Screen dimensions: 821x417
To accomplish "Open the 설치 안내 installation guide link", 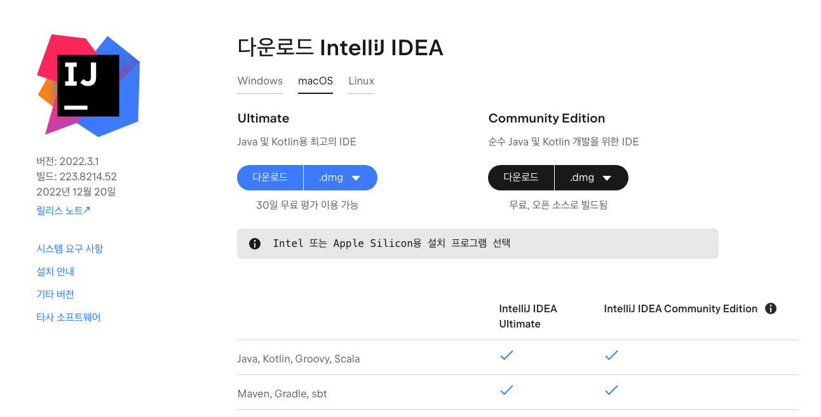I will 56,272.
